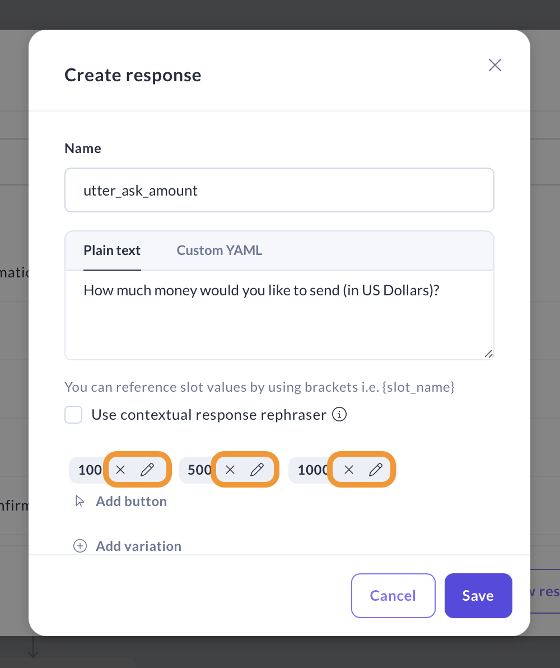Viewport: 560px width, 668px height.
Task: Focus the Name input field
Action: point(279,191)
